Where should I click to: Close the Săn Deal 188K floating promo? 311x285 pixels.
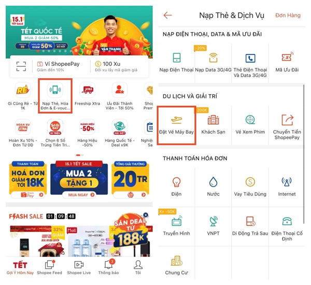tap(146, 215)
